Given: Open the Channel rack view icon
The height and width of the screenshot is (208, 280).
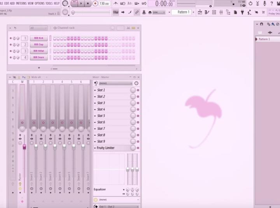Looking at the screenshot, I should (x=214, y=12).
